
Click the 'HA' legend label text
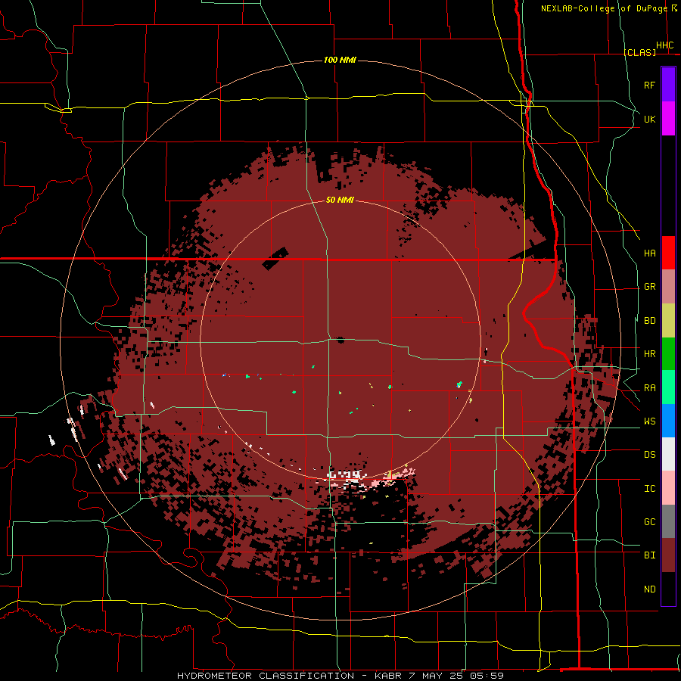pos(650,253)
